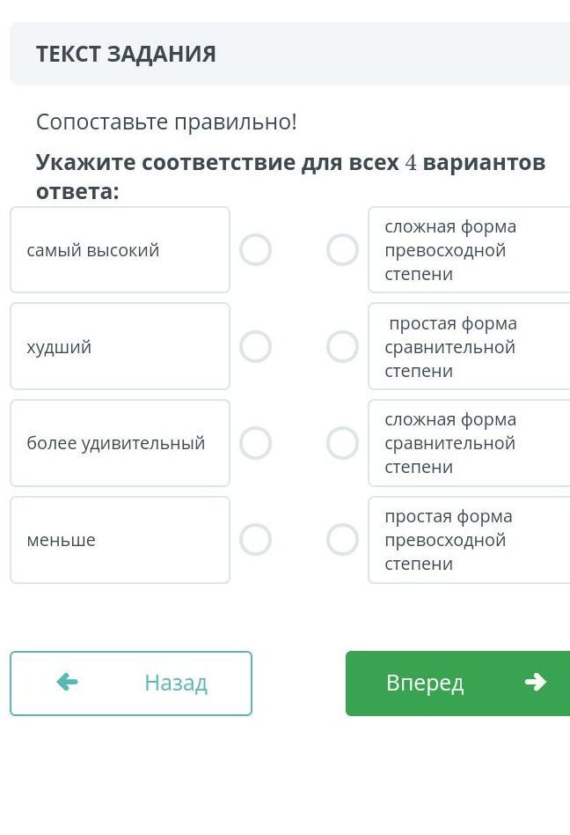
Task: Click the 'самый высокий' answer box
Action: click(x=120, y=250)
